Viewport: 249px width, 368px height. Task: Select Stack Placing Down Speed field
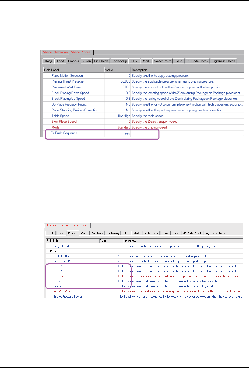(70, 93)
